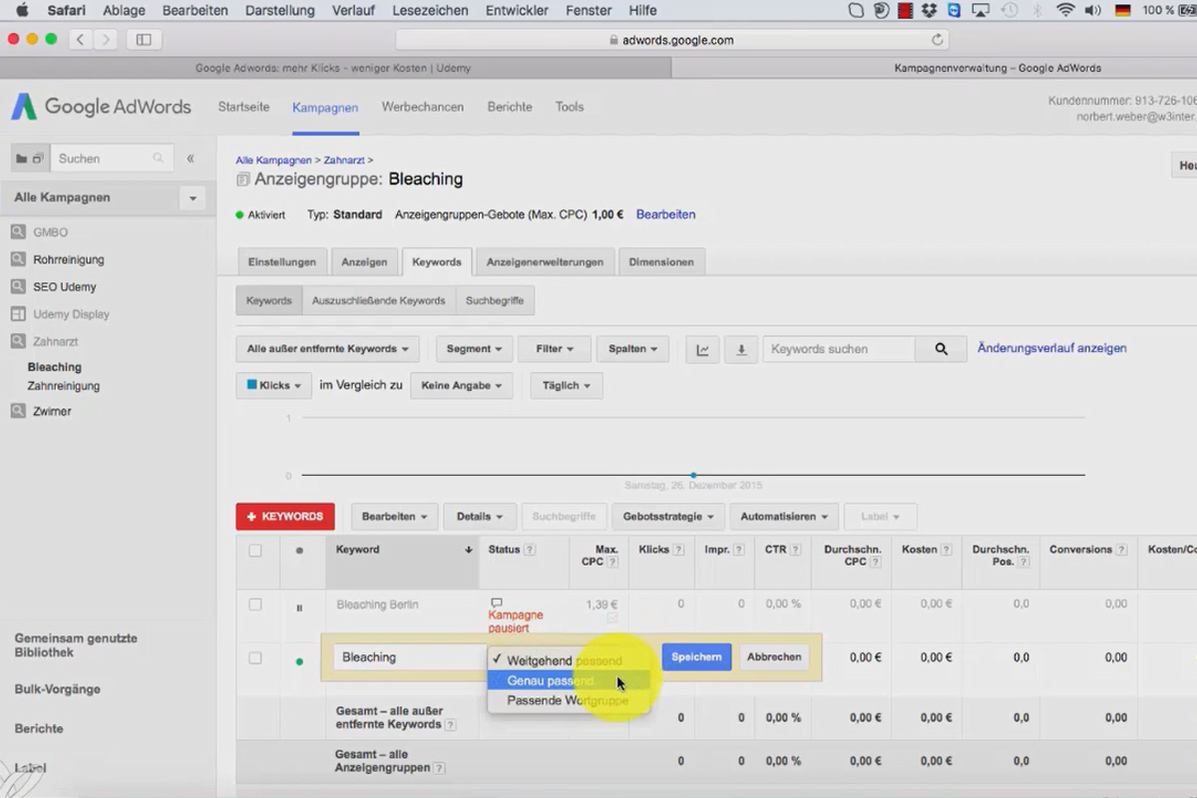The width and height of the screenshot is (1197, 798).
Task: Show the Safari sidebar toggle icon
Action: (144, 40)
